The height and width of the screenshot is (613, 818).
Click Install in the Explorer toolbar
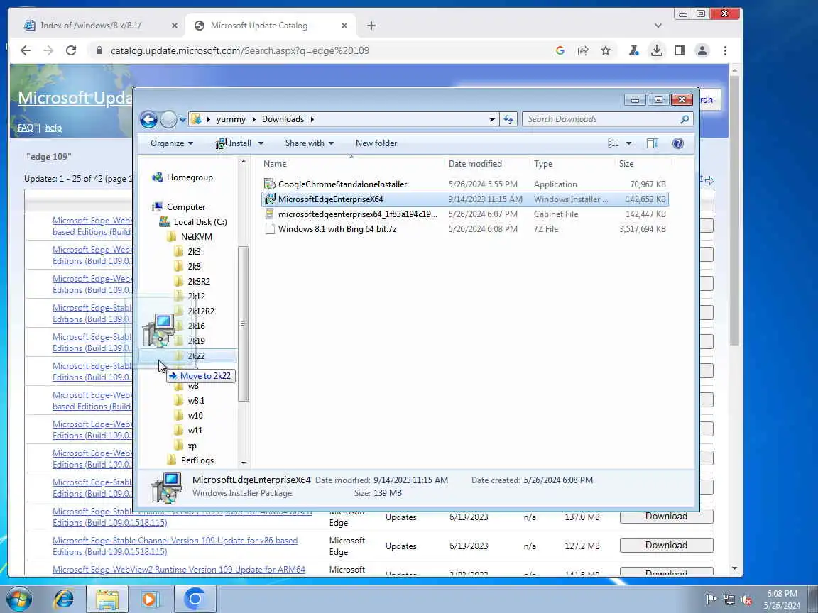(233, 143)
